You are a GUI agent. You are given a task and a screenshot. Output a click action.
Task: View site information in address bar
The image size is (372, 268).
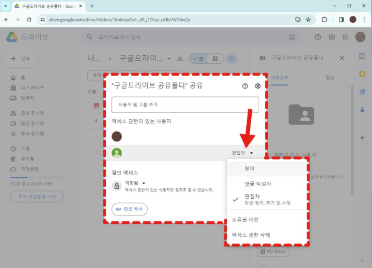[x=43, y=20]
